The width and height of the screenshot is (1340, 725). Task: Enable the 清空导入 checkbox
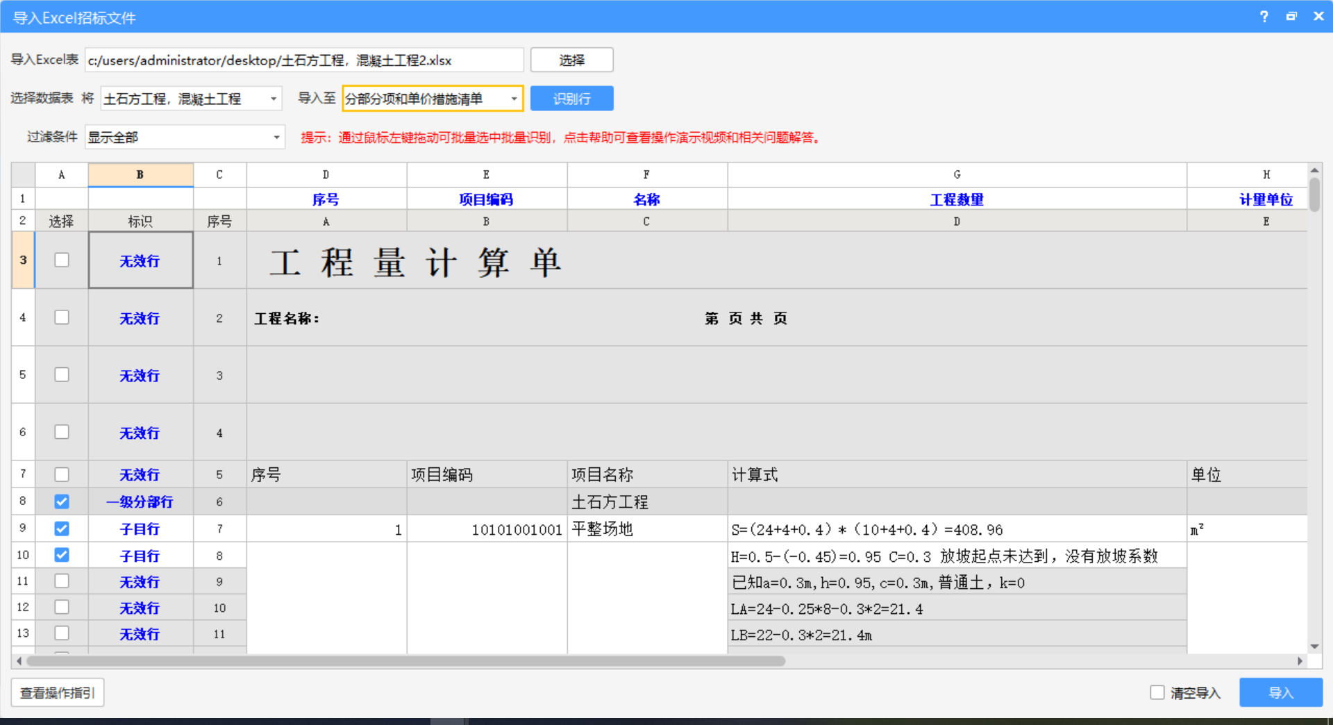[1157, 692]
